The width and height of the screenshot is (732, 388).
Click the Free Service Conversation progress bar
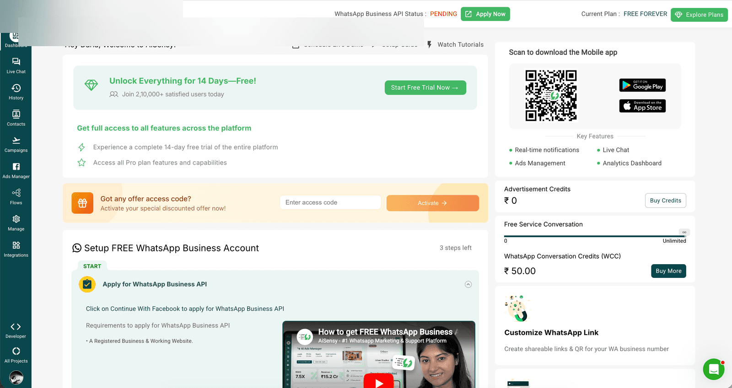click(595, 236)
